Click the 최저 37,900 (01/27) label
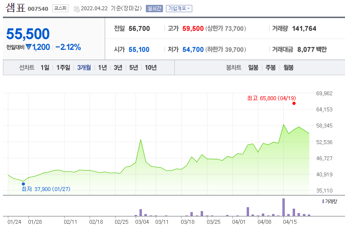The width and height of the screenshot is (345, 236). point(46,189)
